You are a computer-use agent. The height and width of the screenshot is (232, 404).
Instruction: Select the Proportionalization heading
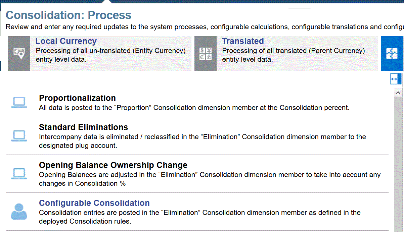click(78, 98)
